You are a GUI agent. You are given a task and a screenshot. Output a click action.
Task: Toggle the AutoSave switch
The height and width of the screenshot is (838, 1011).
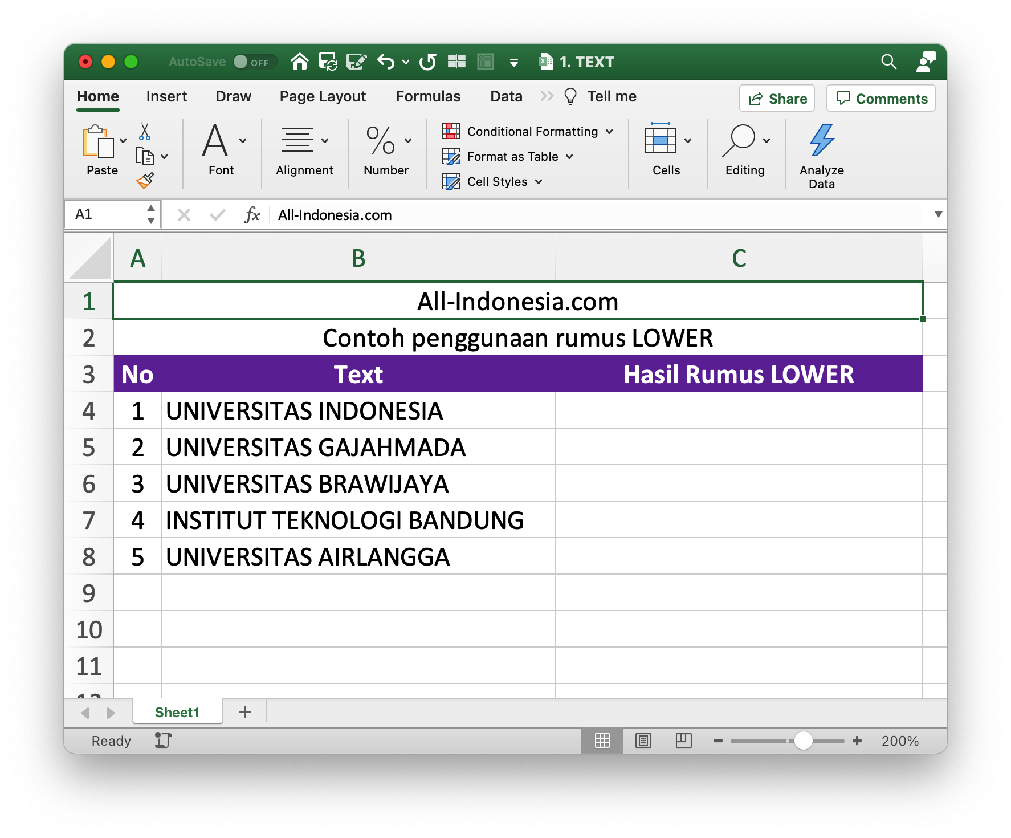[254, 62]
